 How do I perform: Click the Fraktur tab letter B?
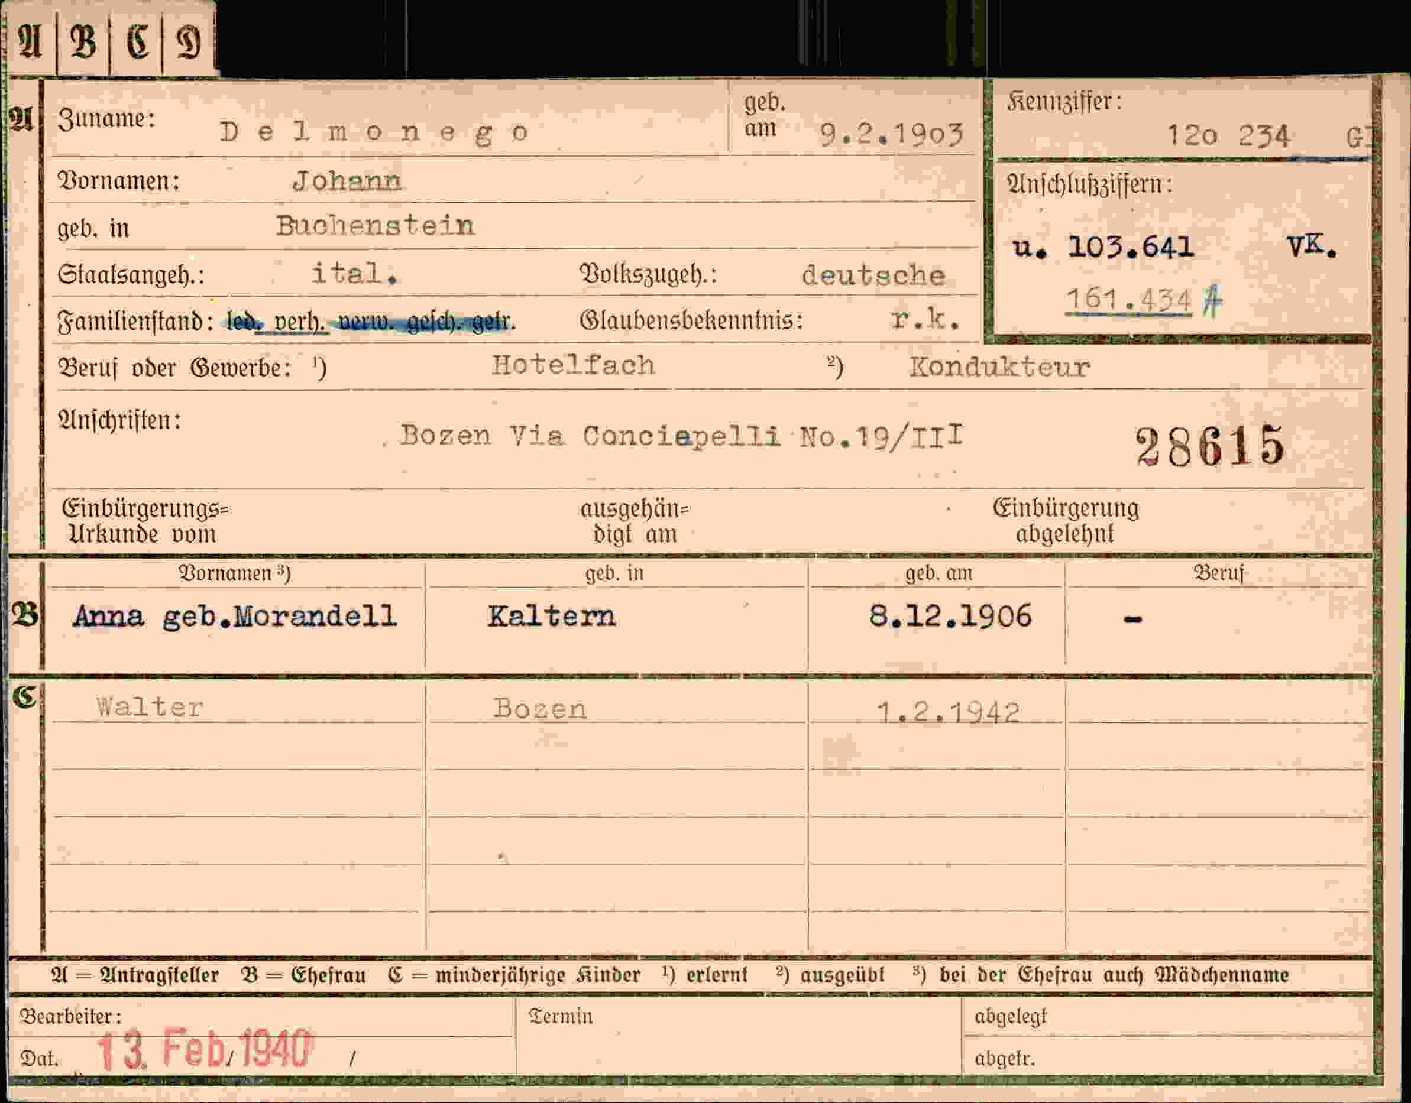83,43
